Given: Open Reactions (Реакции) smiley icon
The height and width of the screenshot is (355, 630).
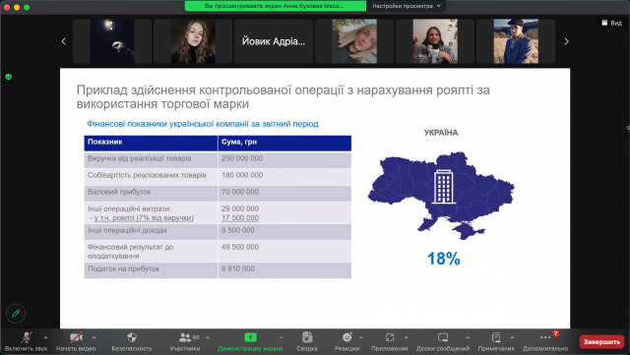Looking at the screenshot, I should tap(346, 337).
